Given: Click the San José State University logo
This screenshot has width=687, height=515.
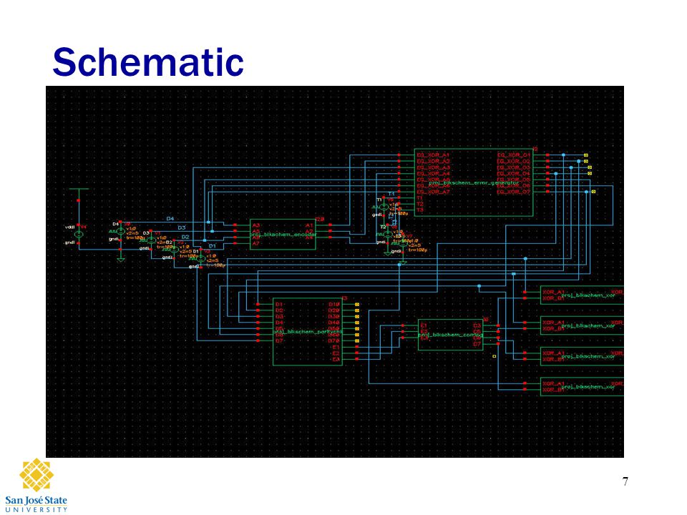Looking at the screenshot, I should tap(36, 485).
